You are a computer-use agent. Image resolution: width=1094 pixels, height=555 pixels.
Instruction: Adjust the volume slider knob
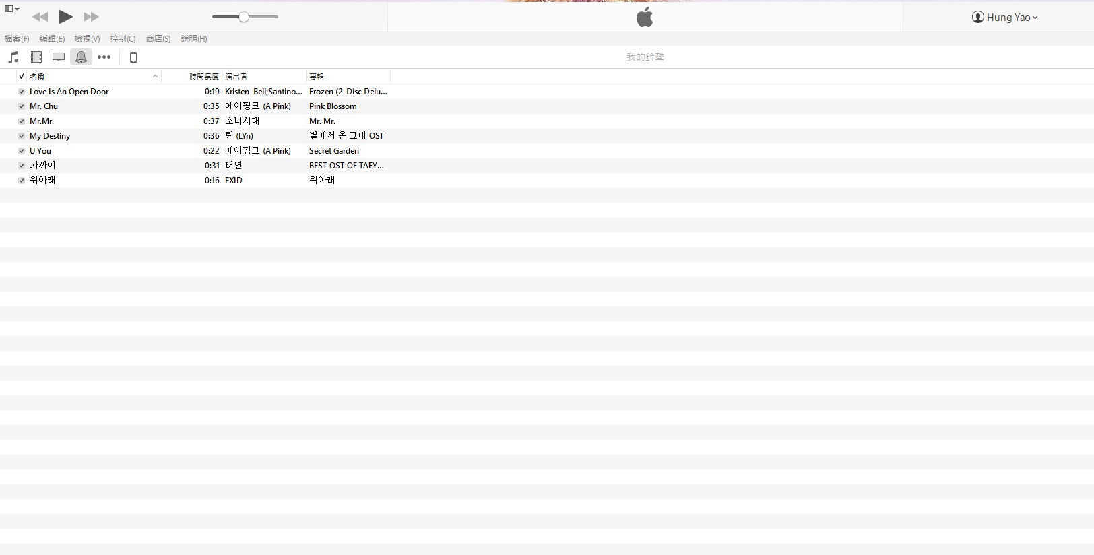tap(244, 17)
